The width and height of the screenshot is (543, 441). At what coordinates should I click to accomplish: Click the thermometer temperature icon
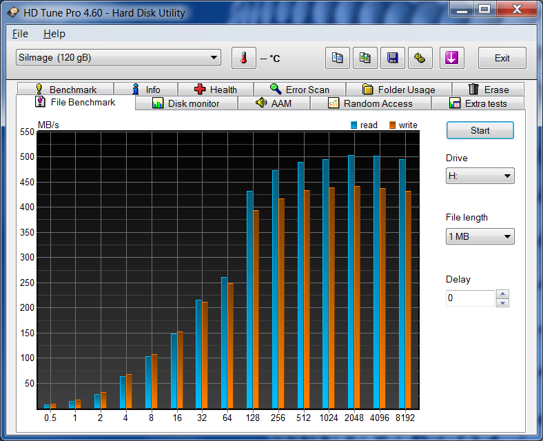pos(243,58)
